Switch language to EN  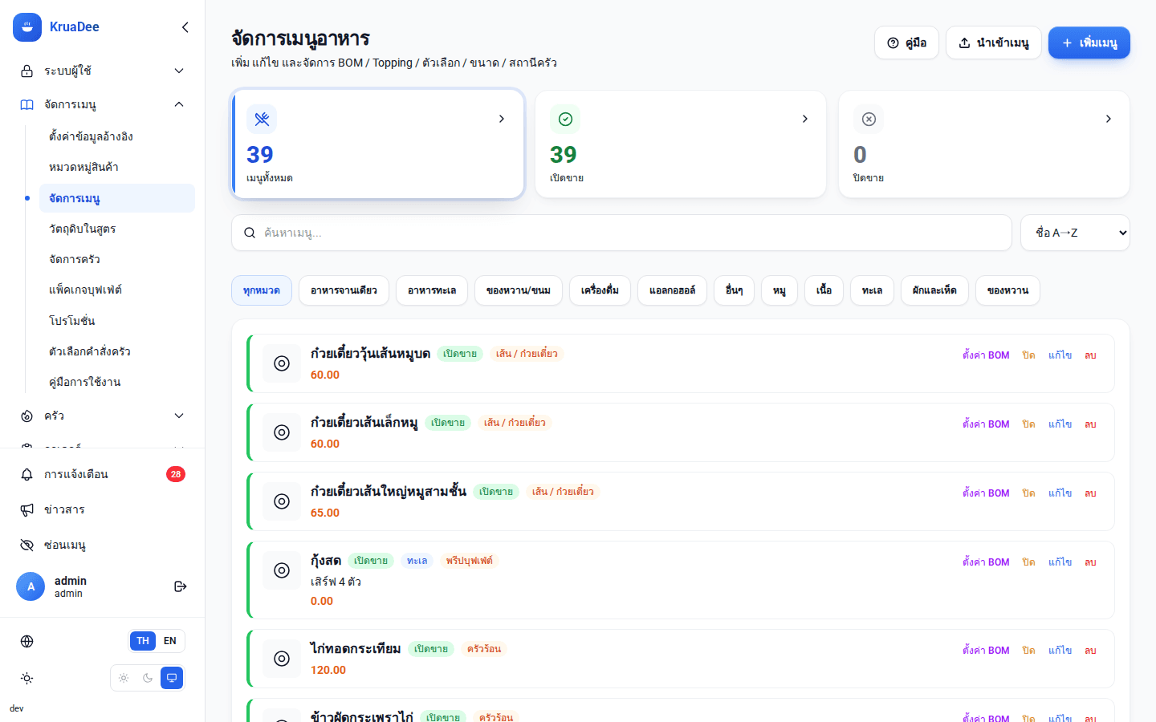170,641
